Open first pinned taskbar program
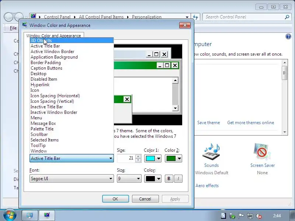 (30, 215)
